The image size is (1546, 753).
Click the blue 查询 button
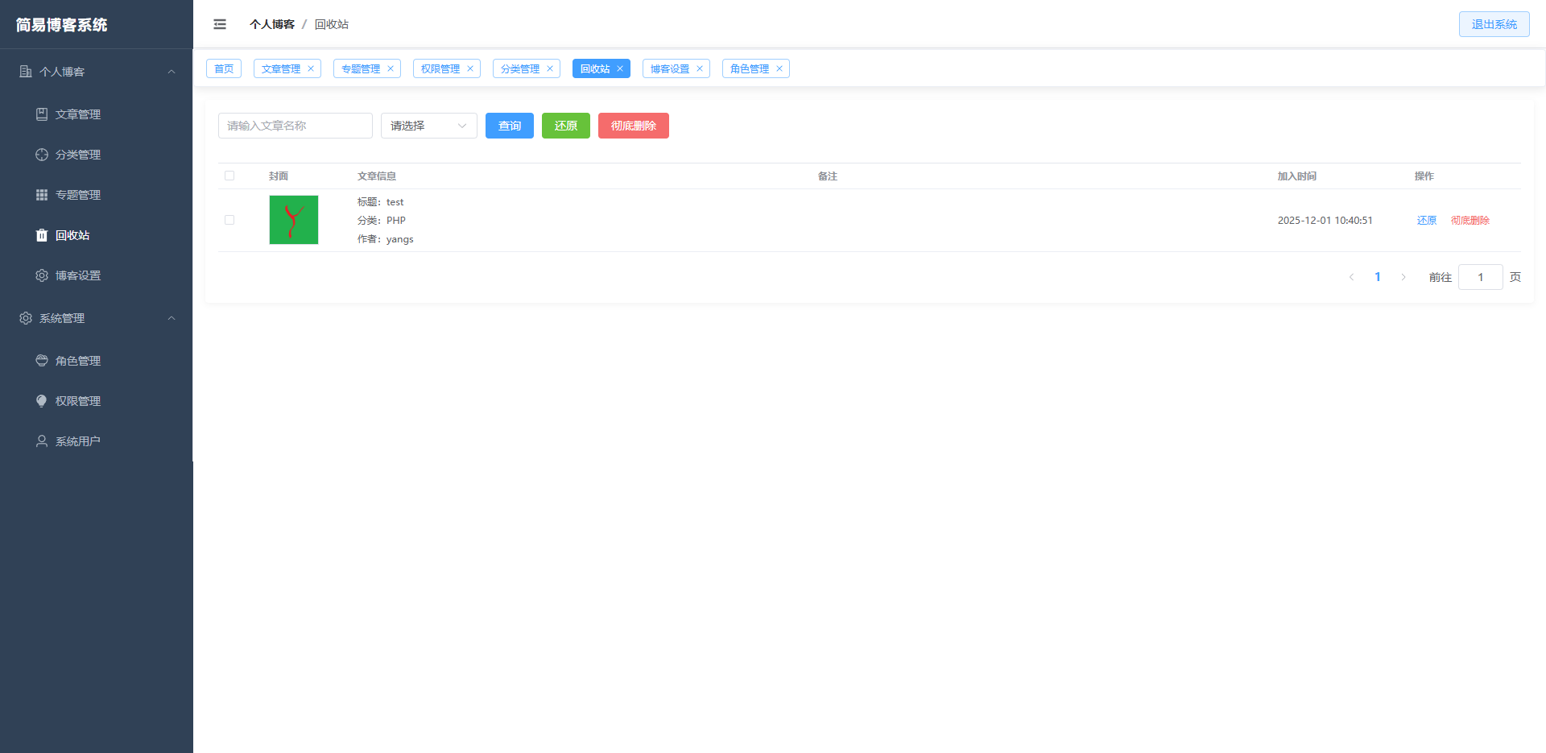click(510, 126)
